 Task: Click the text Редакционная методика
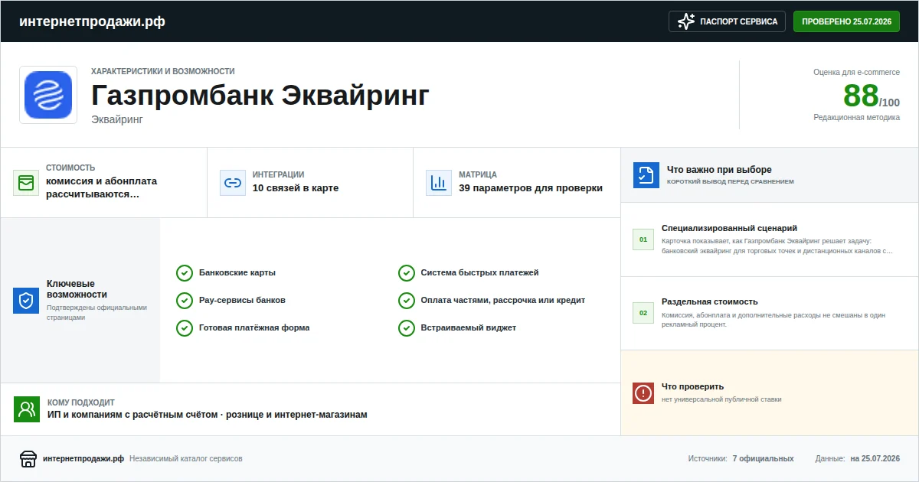click(857, 118)
